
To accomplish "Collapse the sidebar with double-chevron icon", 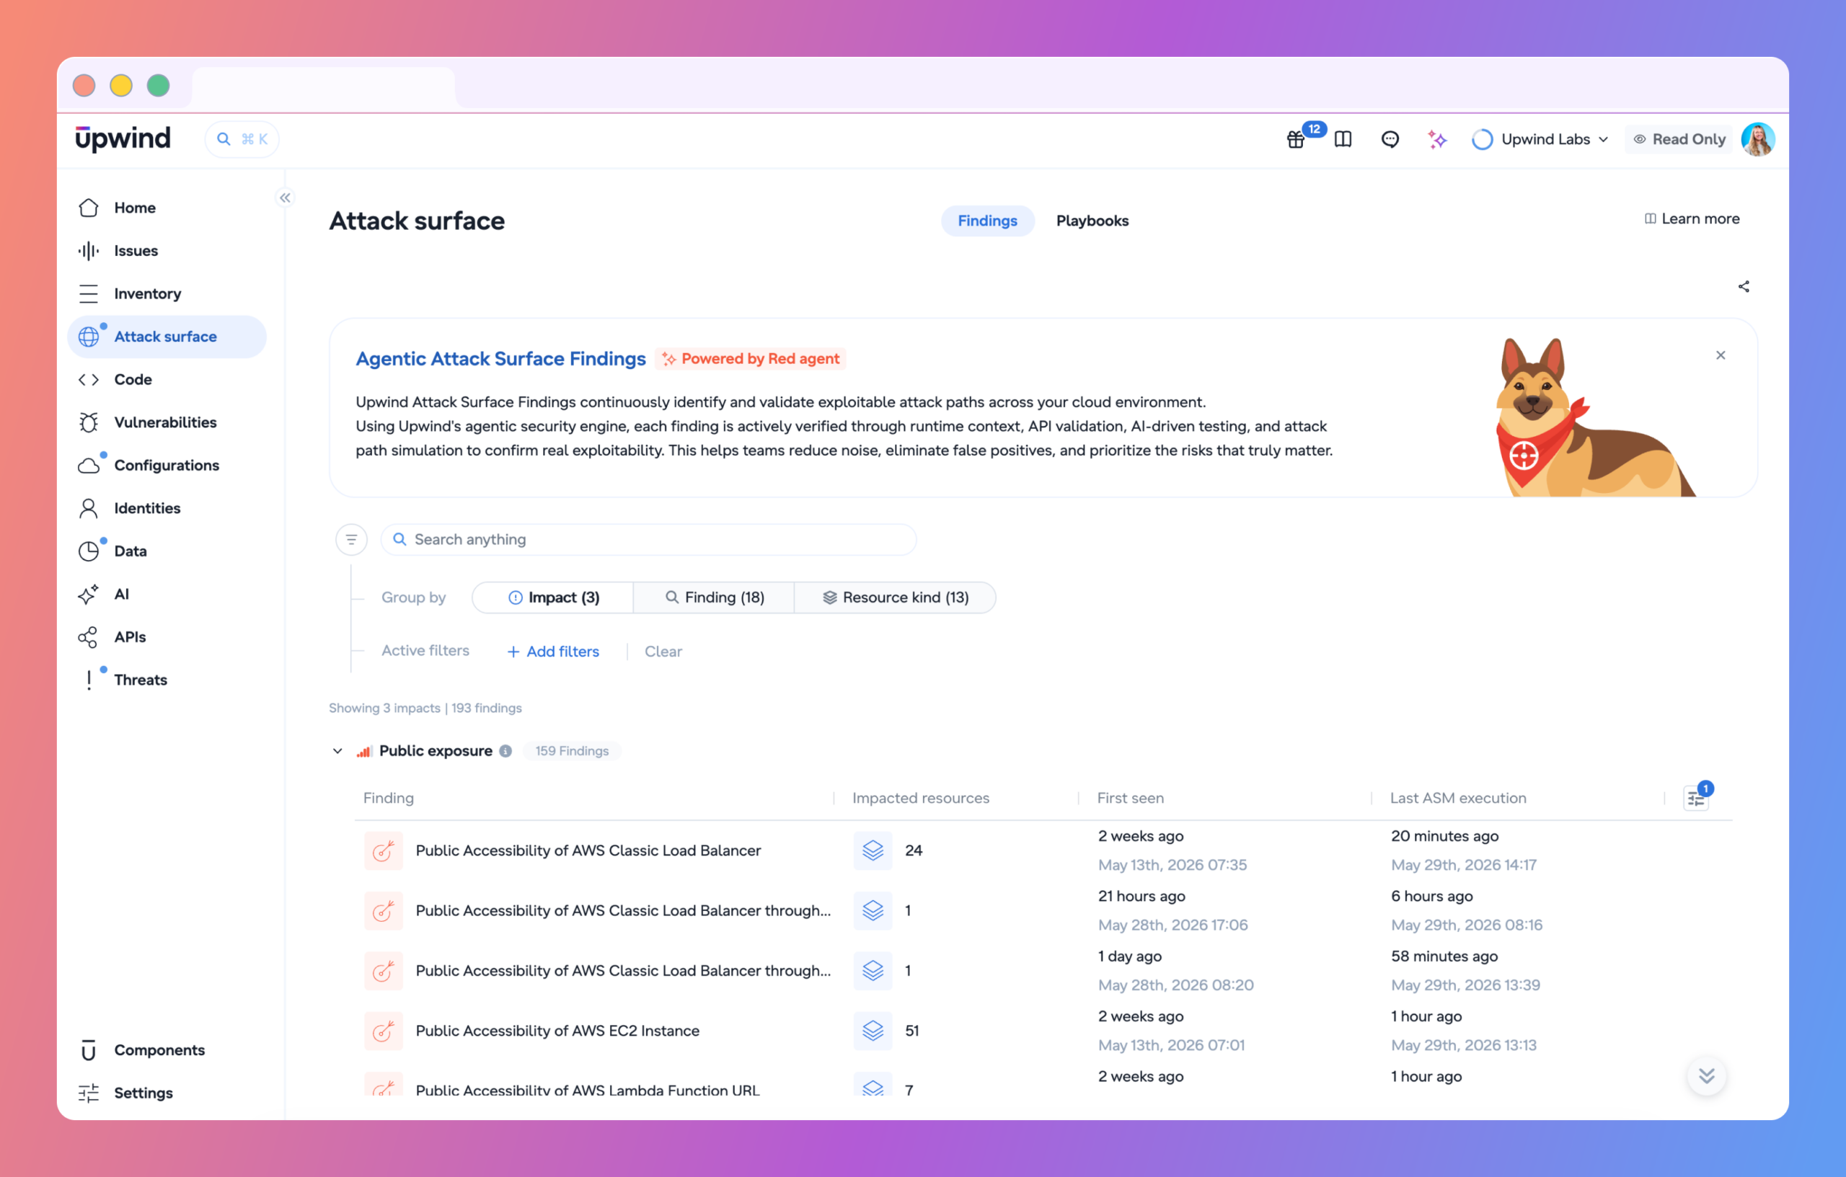I will (x=285, y=197).
